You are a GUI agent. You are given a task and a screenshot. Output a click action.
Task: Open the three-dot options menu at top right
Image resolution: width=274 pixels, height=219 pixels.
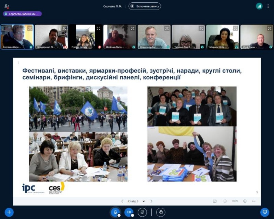point(268,6)
